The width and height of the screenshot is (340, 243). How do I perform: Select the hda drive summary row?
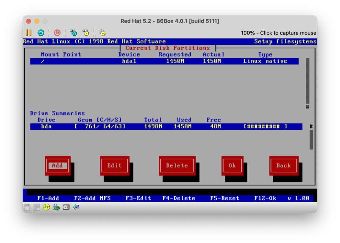[x=166, y=126]
